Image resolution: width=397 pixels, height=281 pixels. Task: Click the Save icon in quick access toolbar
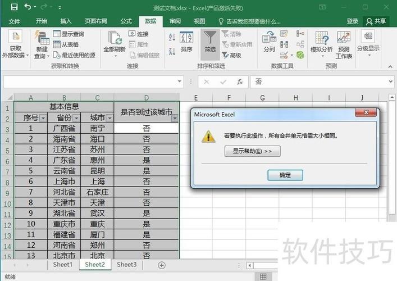14,7
